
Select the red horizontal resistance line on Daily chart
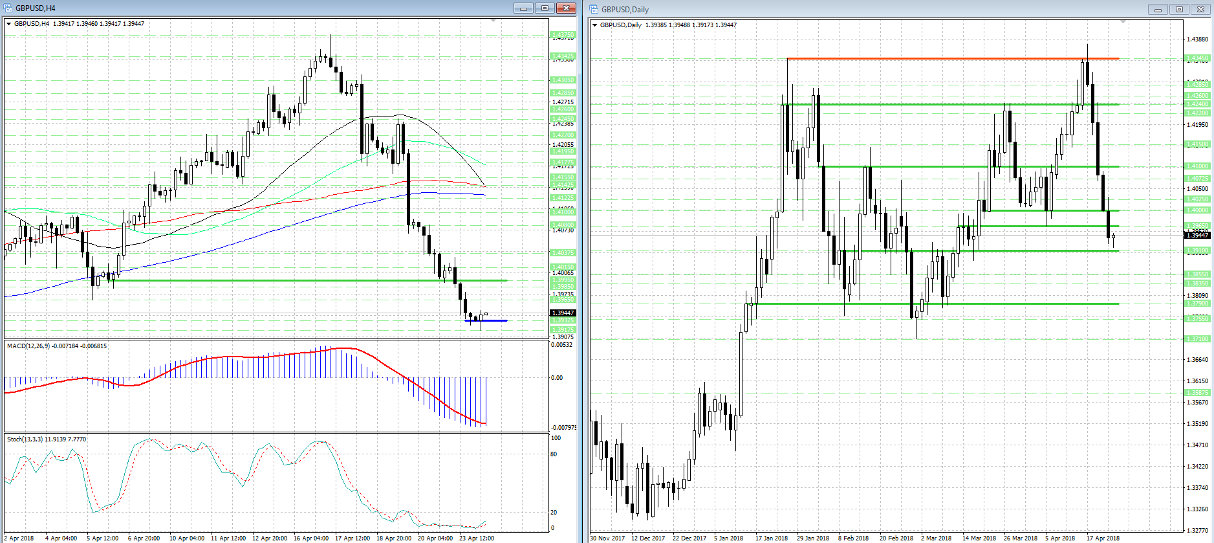point(953,59)
